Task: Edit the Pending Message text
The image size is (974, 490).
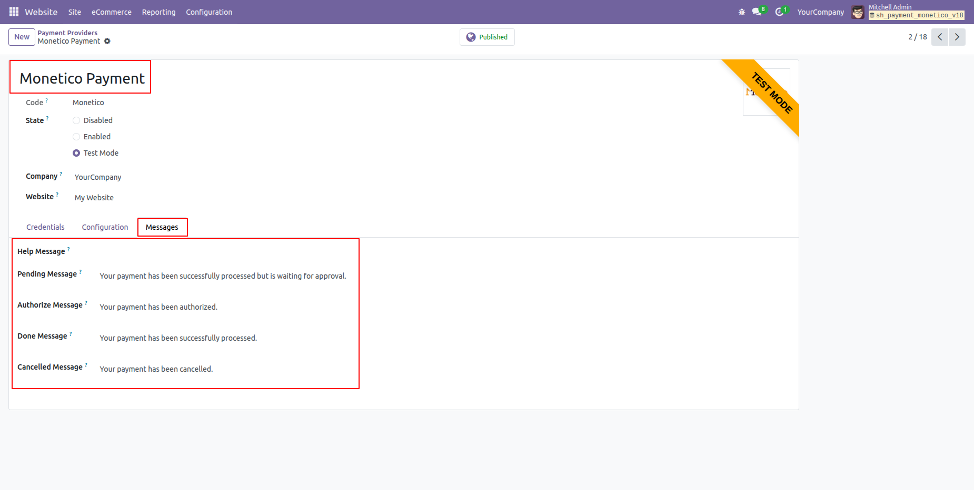Action: (x=223, y=276)
